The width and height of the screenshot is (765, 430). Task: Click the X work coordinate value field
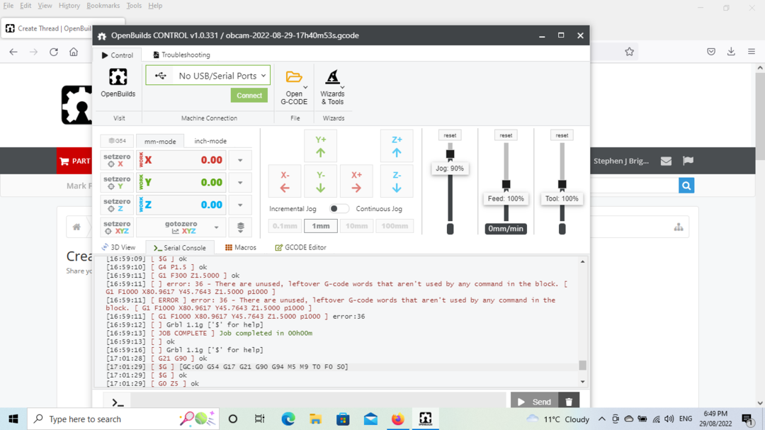click(181, 160)
